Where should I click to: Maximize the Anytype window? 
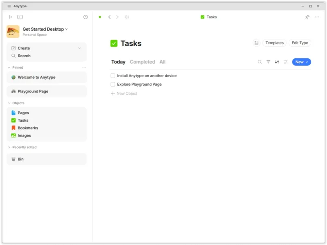tap(311, 6)
